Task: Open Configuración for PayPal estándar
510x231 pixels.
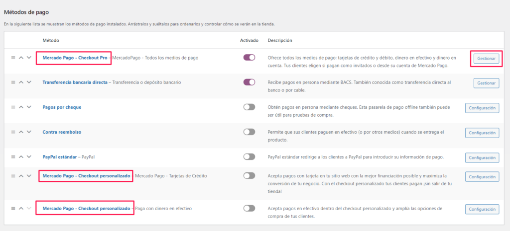Action: pos(482,157)
